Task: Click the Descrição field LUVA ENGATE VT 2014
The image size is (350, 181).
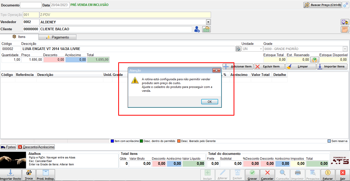Action: [x=128, y=49]
